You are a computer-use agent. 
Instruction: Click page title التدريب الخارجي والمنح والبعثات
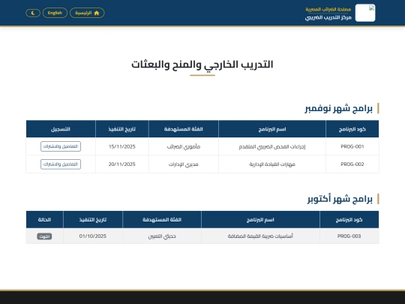[202, 65]
